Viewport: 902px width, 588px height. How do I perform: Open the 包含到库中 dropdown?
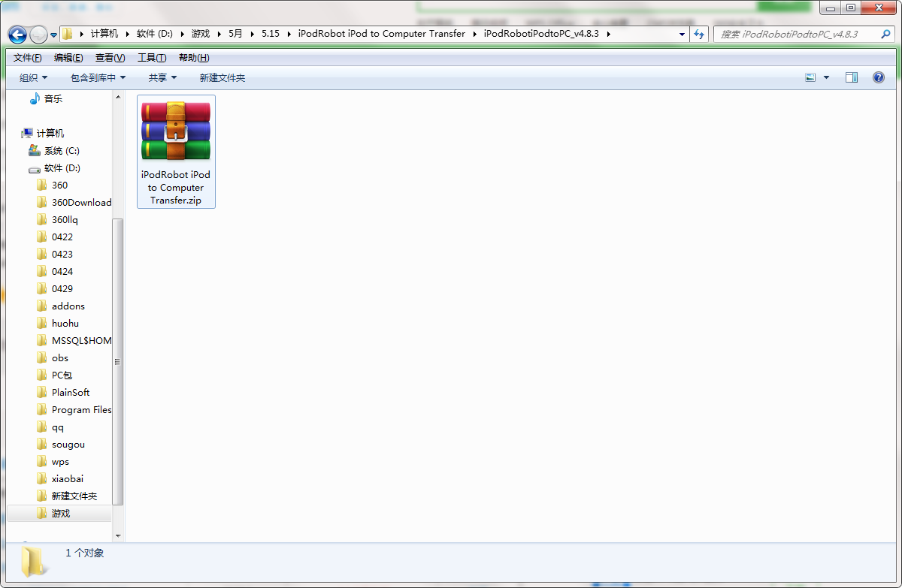click(98, 77)
